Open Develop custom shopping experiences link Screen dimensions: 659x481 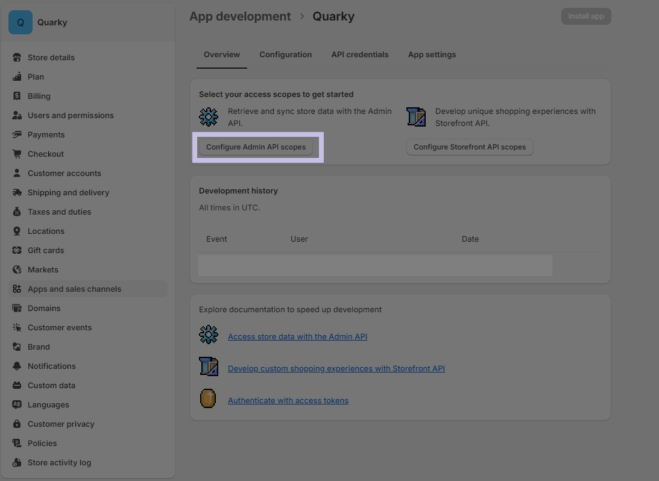pos(336,369)
